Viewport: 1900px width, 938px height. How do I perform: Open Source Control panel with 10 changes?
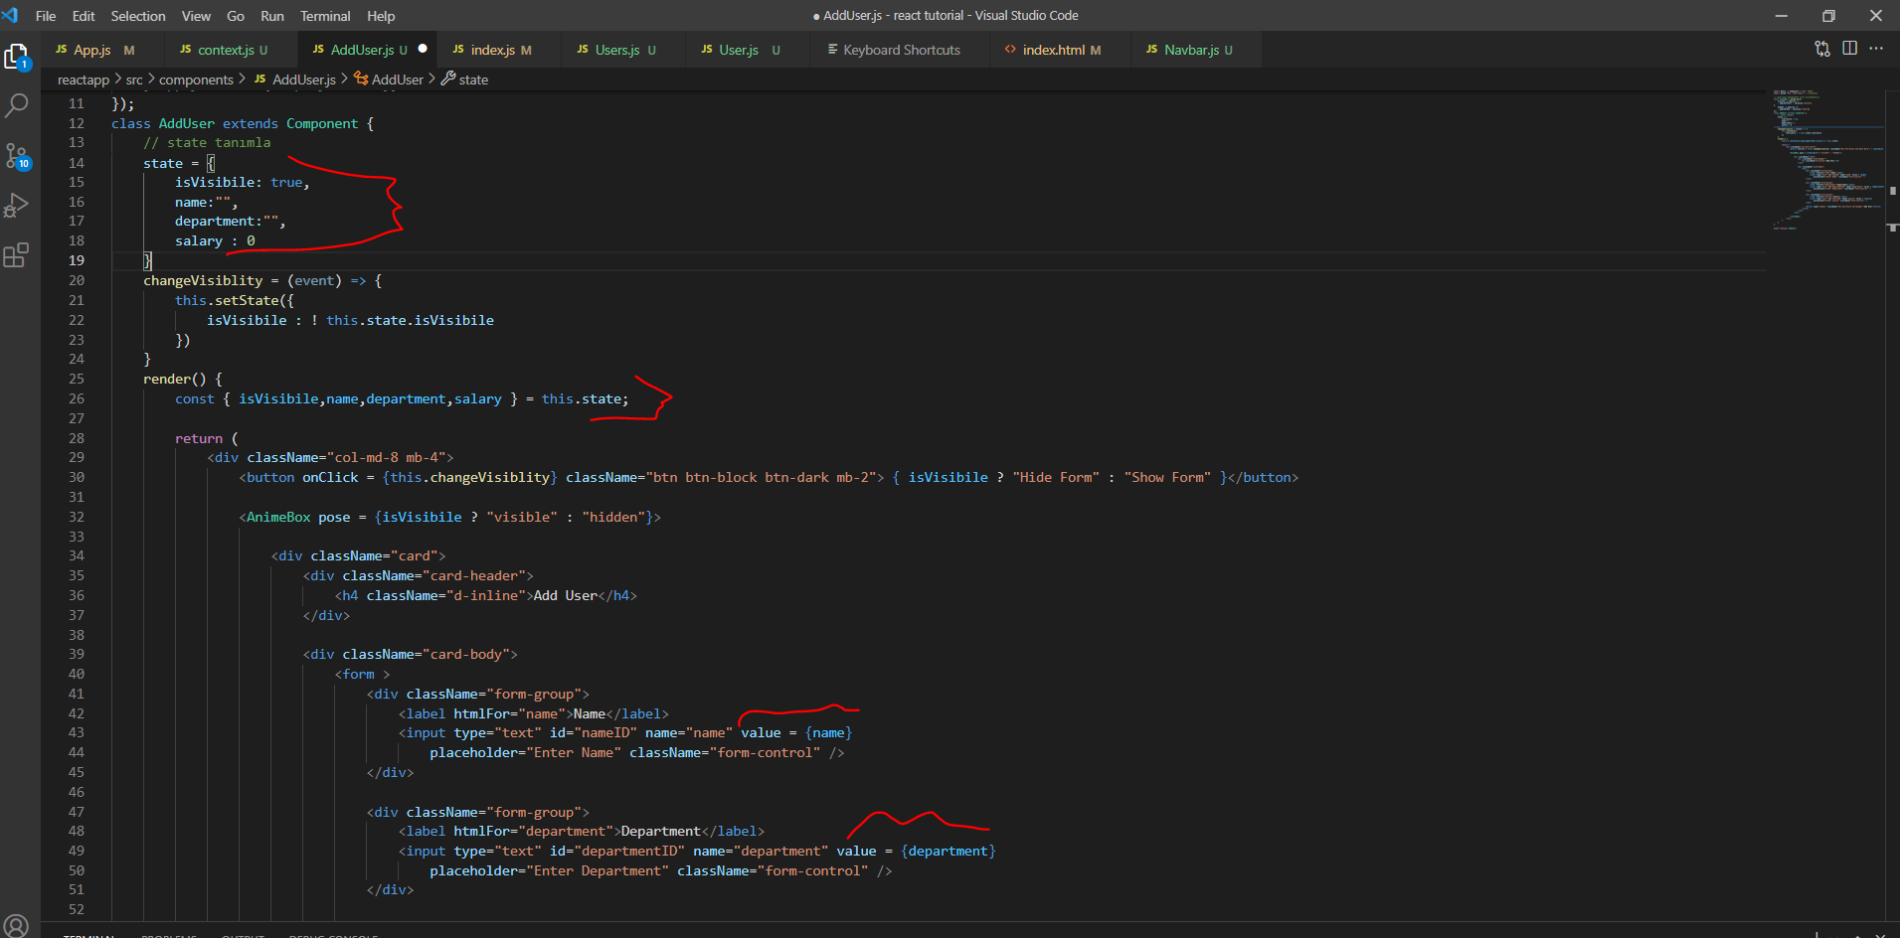(x=17, y=156)
